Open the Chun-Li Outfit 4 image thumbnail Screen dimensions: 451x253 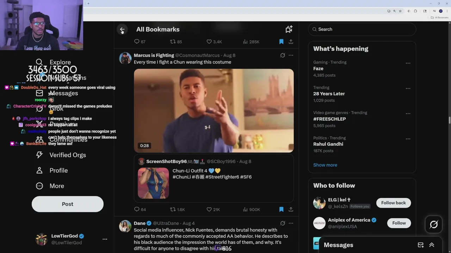pos(153,183)
